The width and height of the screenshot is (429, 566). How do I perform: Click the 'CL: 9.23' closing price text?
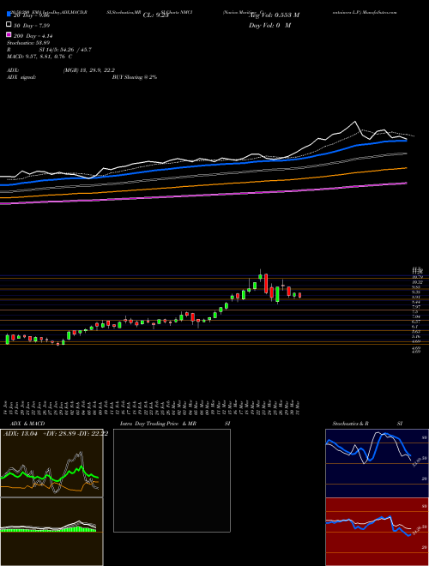tap(155, 15)
